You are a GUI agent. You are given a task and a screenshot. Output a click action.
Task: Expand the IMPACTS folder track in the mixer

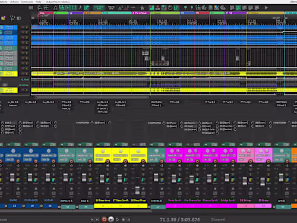click(59, 207)
